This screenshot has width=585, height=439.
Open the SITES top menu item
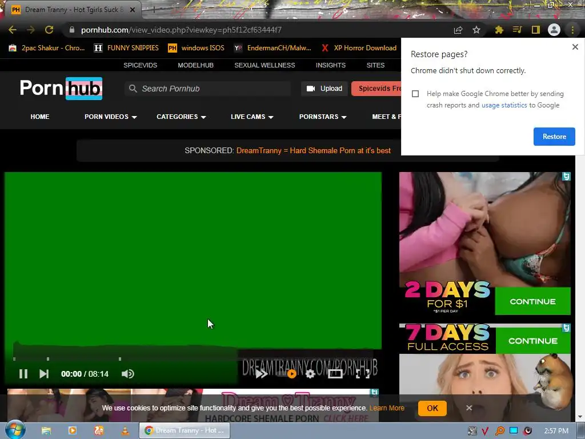(x=375, y=65)
